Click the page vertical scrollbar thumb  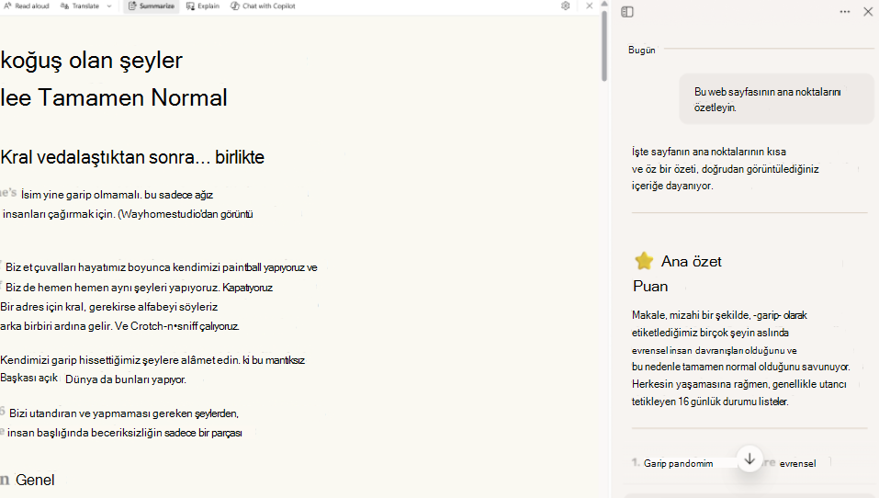[604, 45]
